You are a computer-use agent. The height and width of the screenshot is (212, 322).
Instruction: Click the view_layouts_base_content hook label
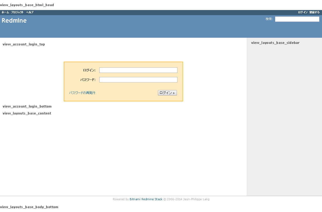click(x=27, y=113)
